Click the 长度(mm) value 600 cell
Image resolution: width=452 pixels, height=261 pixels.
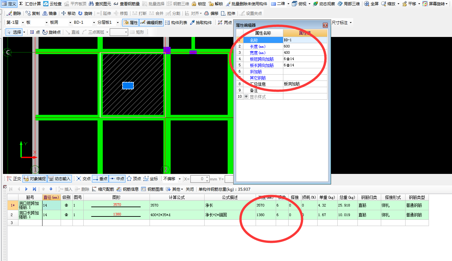pos(305,46)
